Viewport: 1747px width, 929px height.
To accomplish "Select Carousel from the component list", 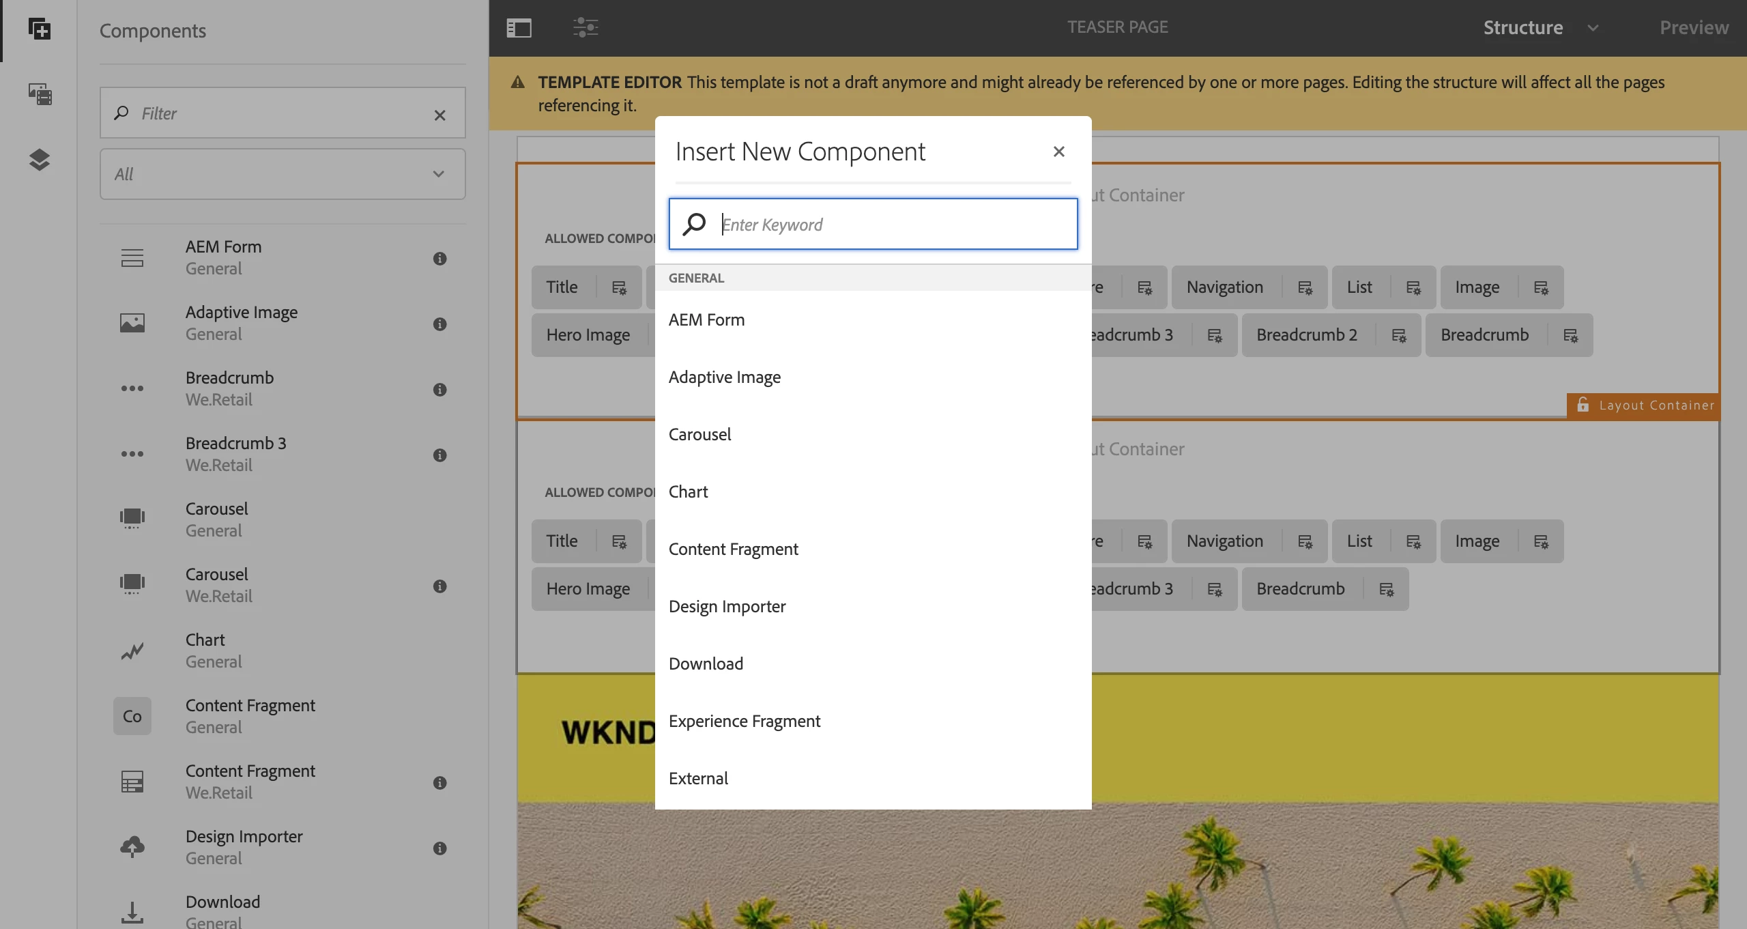I will (x=699, y=434).
